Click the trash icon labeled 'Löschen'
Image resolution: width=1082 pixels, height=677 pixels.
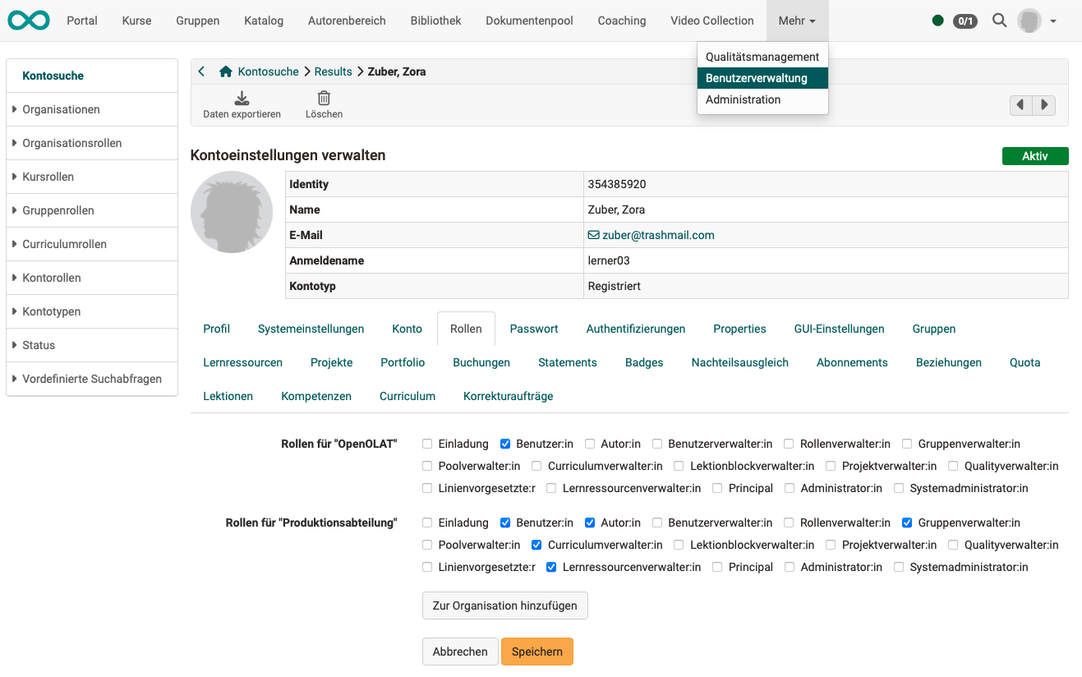(x=324, y=97)
